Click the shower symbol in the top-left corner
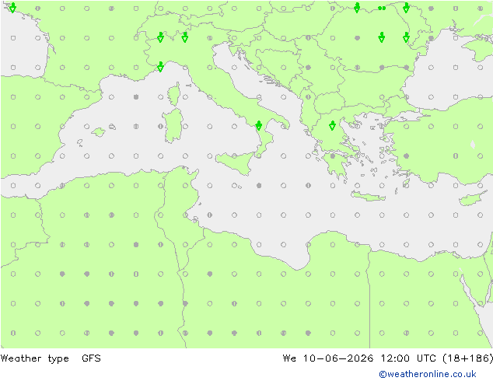Image resolution: width=493 pixels, height=381 pixels. tap(12, 8)
